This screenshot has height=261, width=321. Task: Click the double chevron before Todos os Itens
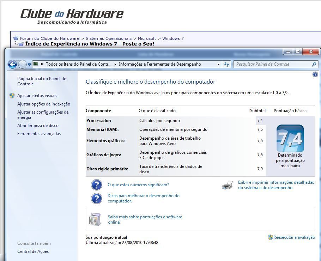coord(42,64)
